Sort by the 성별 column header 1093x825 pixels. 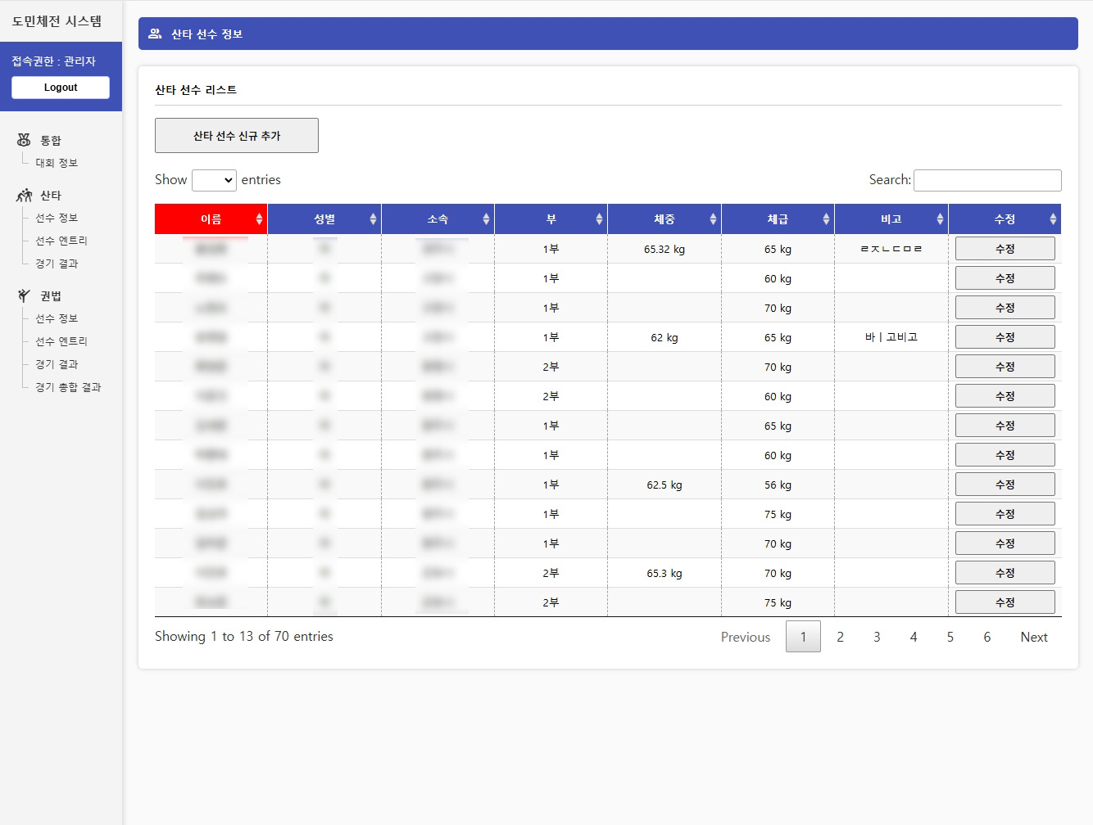tap(324, 219)
